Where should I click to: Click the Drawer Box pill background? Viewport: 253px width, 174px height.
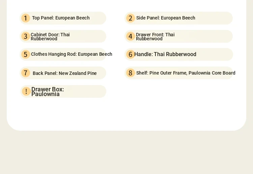pyautogui.click(x=63, y=91)
